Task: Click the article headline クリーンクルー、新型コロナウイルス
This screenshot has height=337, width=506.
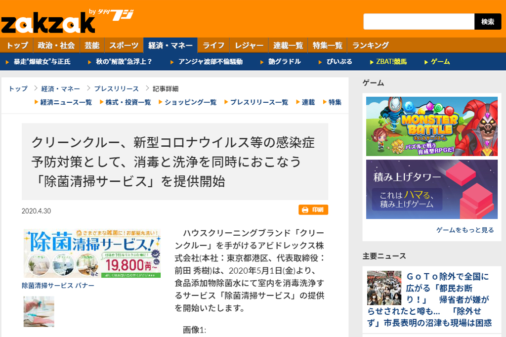Action: pos(173,162)
